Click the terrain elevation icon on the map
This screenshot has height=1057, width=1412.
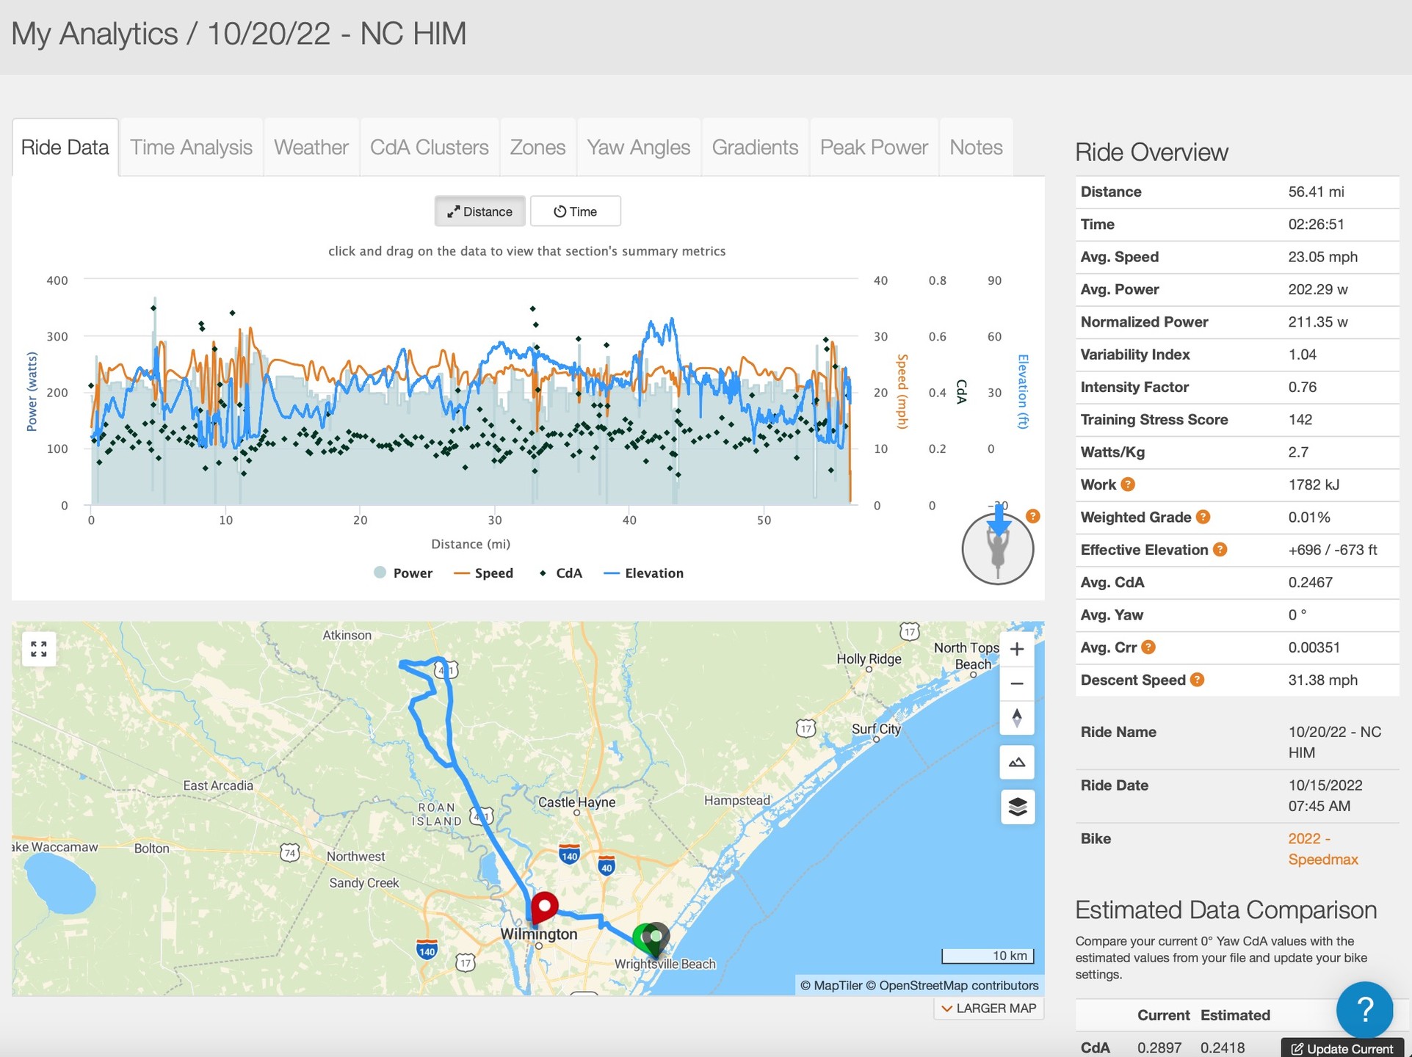[x=1017, y=762]
